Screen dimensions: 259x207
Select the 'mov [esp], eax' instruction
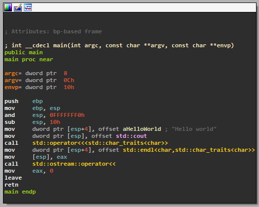36,157
